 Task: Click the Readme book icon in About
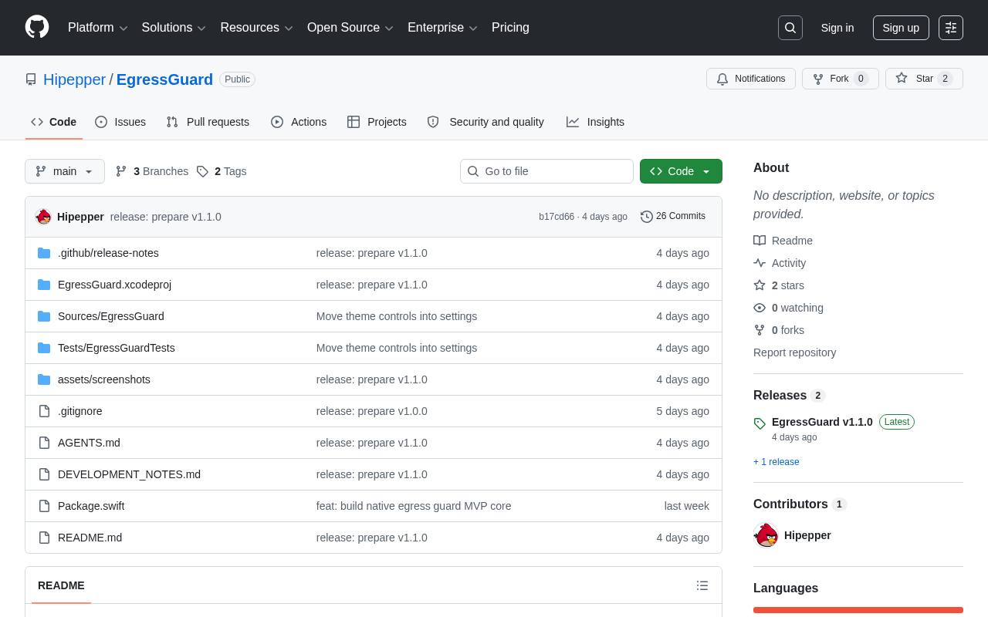(x=760, y=241)
